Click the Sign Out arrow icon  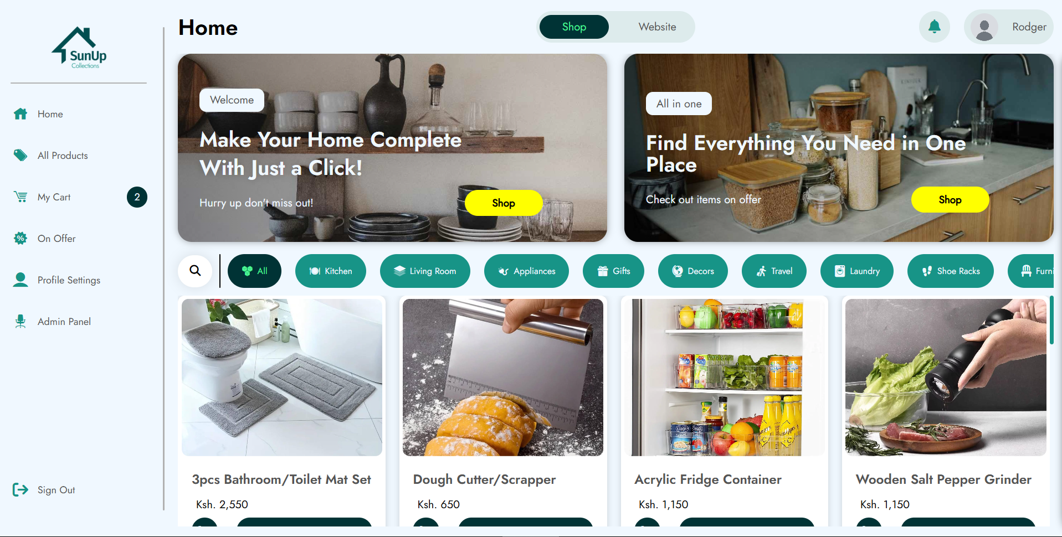[20, 489]
